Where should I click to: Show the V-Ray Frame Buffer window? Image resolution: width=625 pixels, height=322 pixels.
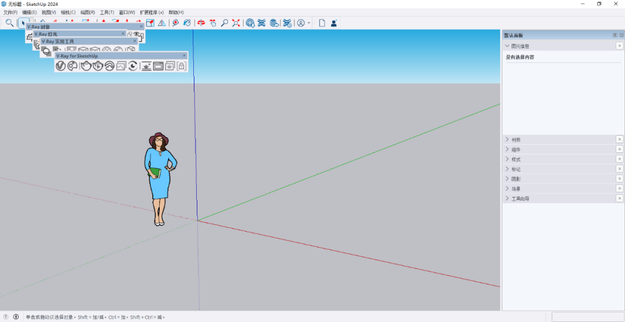coord(158,66)
